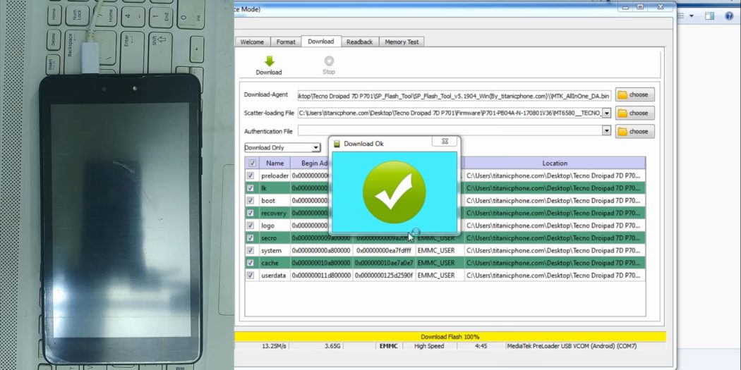The image size is (741, 370).
Task: Click the preview pane icon in background window
Action: tap(709, 16)
